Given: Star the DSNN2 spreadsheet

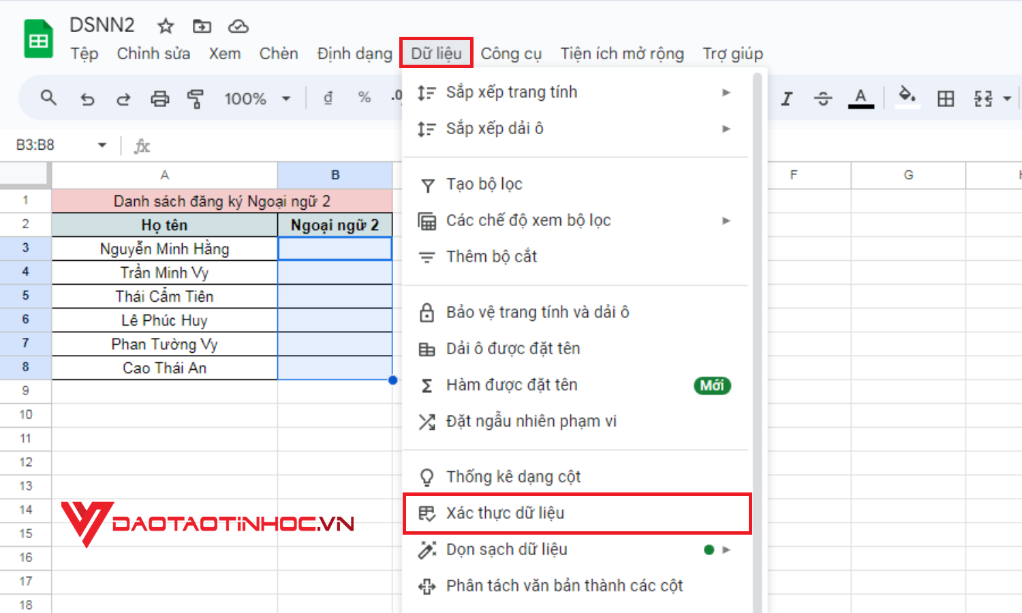Looking at the screenshot, I should (x=166, y=27).
